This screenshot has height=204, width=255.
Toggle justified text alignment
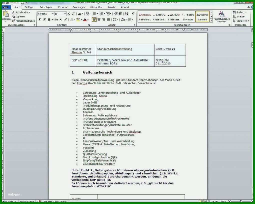(108, 19)
